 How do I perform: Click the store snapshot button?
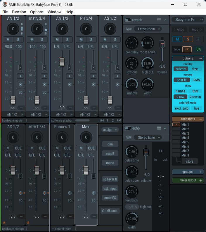click(190, 161)
